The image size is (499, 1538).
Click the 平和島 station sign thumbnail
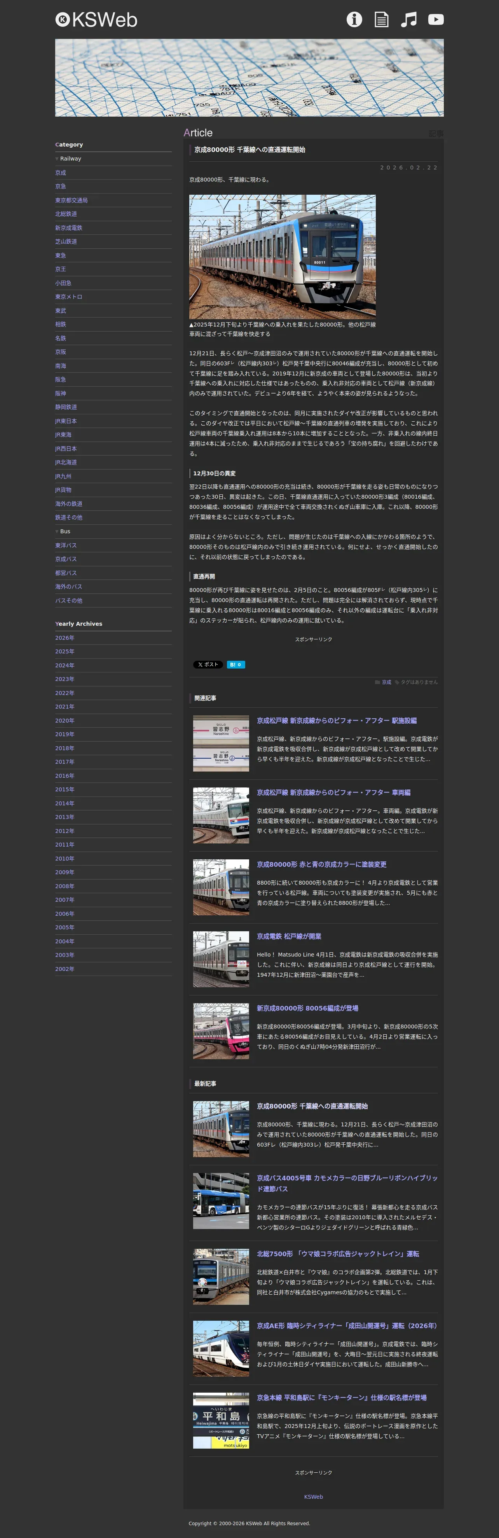click(x=221, y=1420)
